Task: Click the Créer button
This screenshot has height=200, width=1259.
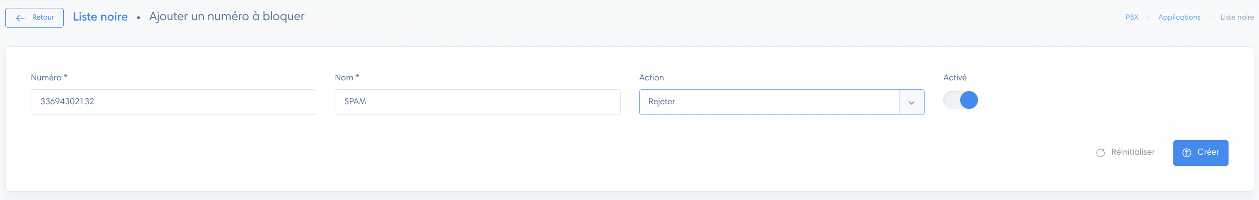Action: [1200, 153]
